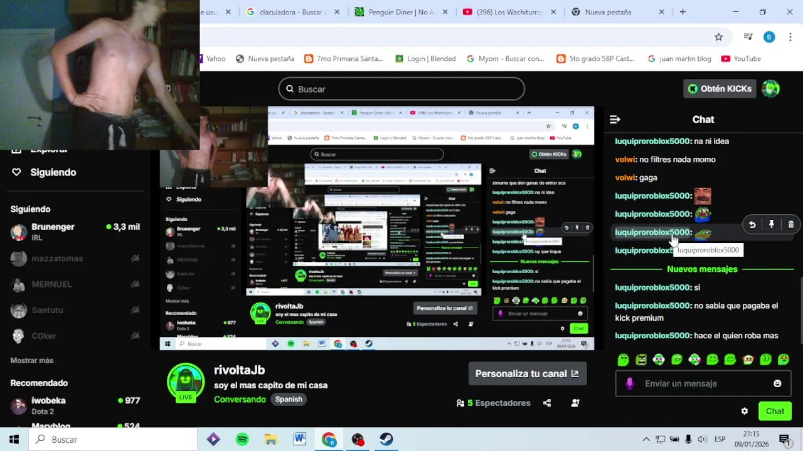Open Steam from the taskbar

[386, 439]
